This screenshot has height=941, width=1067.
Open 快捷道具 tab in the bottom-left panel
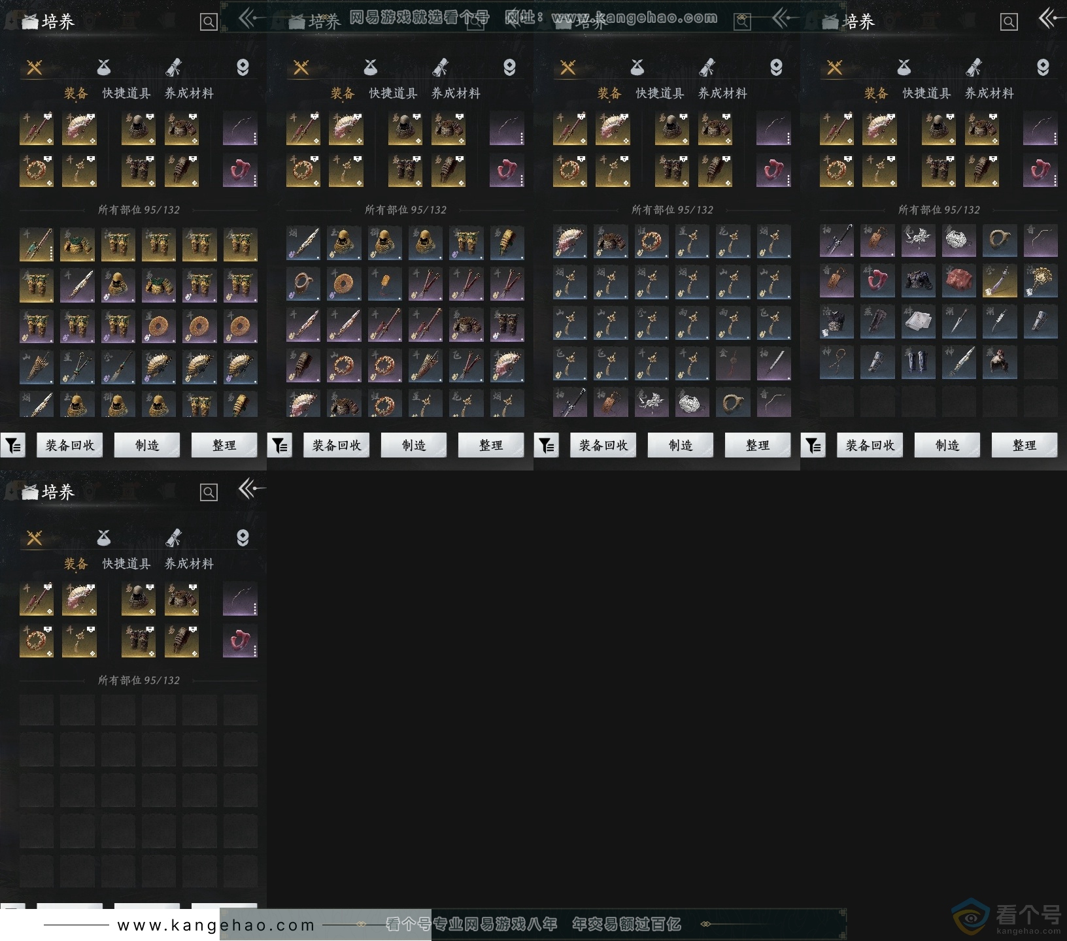pos(126,564)
